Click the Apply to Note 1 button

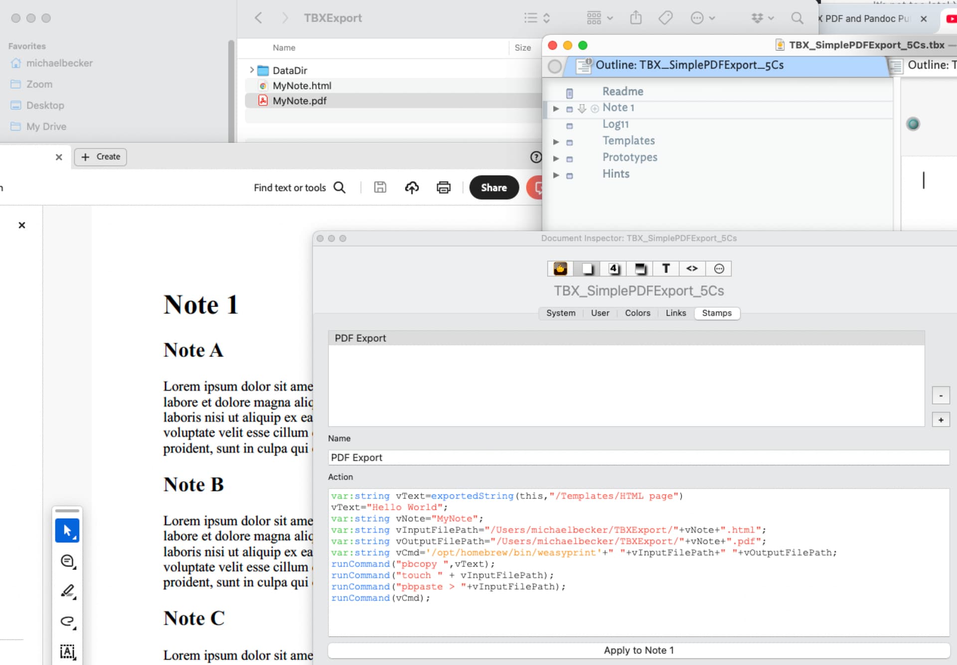[638, 650]
